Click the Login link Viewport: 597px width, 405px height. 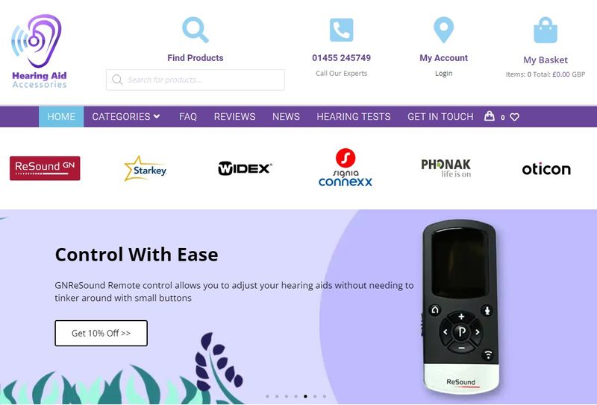(x=443, y=73)
